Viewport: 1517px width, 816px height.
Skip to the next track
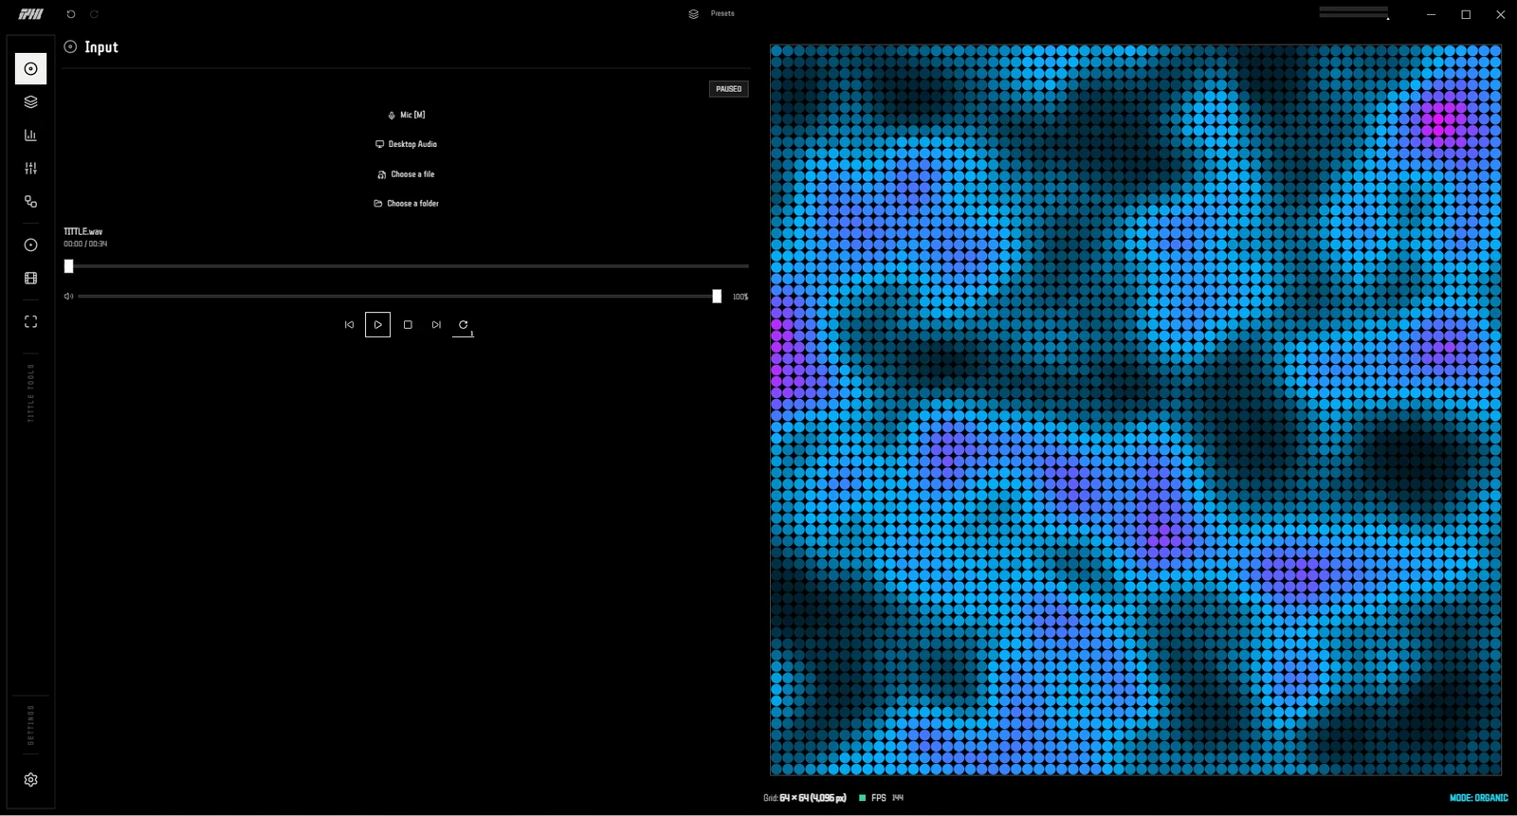436,325
